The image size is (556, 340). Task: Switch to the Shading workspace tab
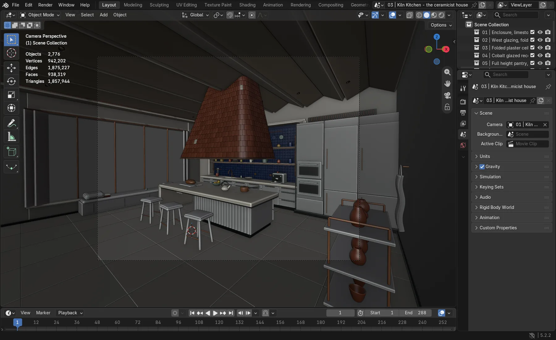click(247, 5)
